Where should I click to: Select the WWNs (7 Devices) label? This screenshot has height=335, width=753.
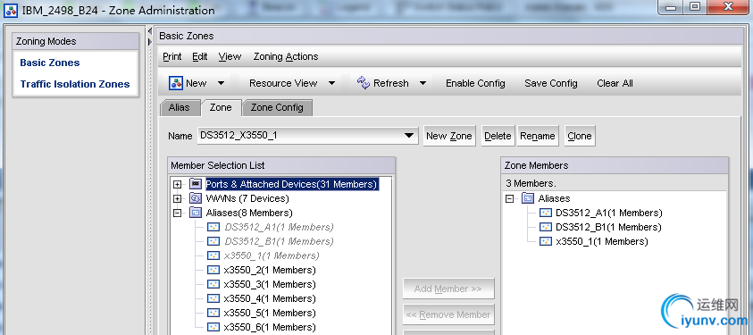coord(247,198)
